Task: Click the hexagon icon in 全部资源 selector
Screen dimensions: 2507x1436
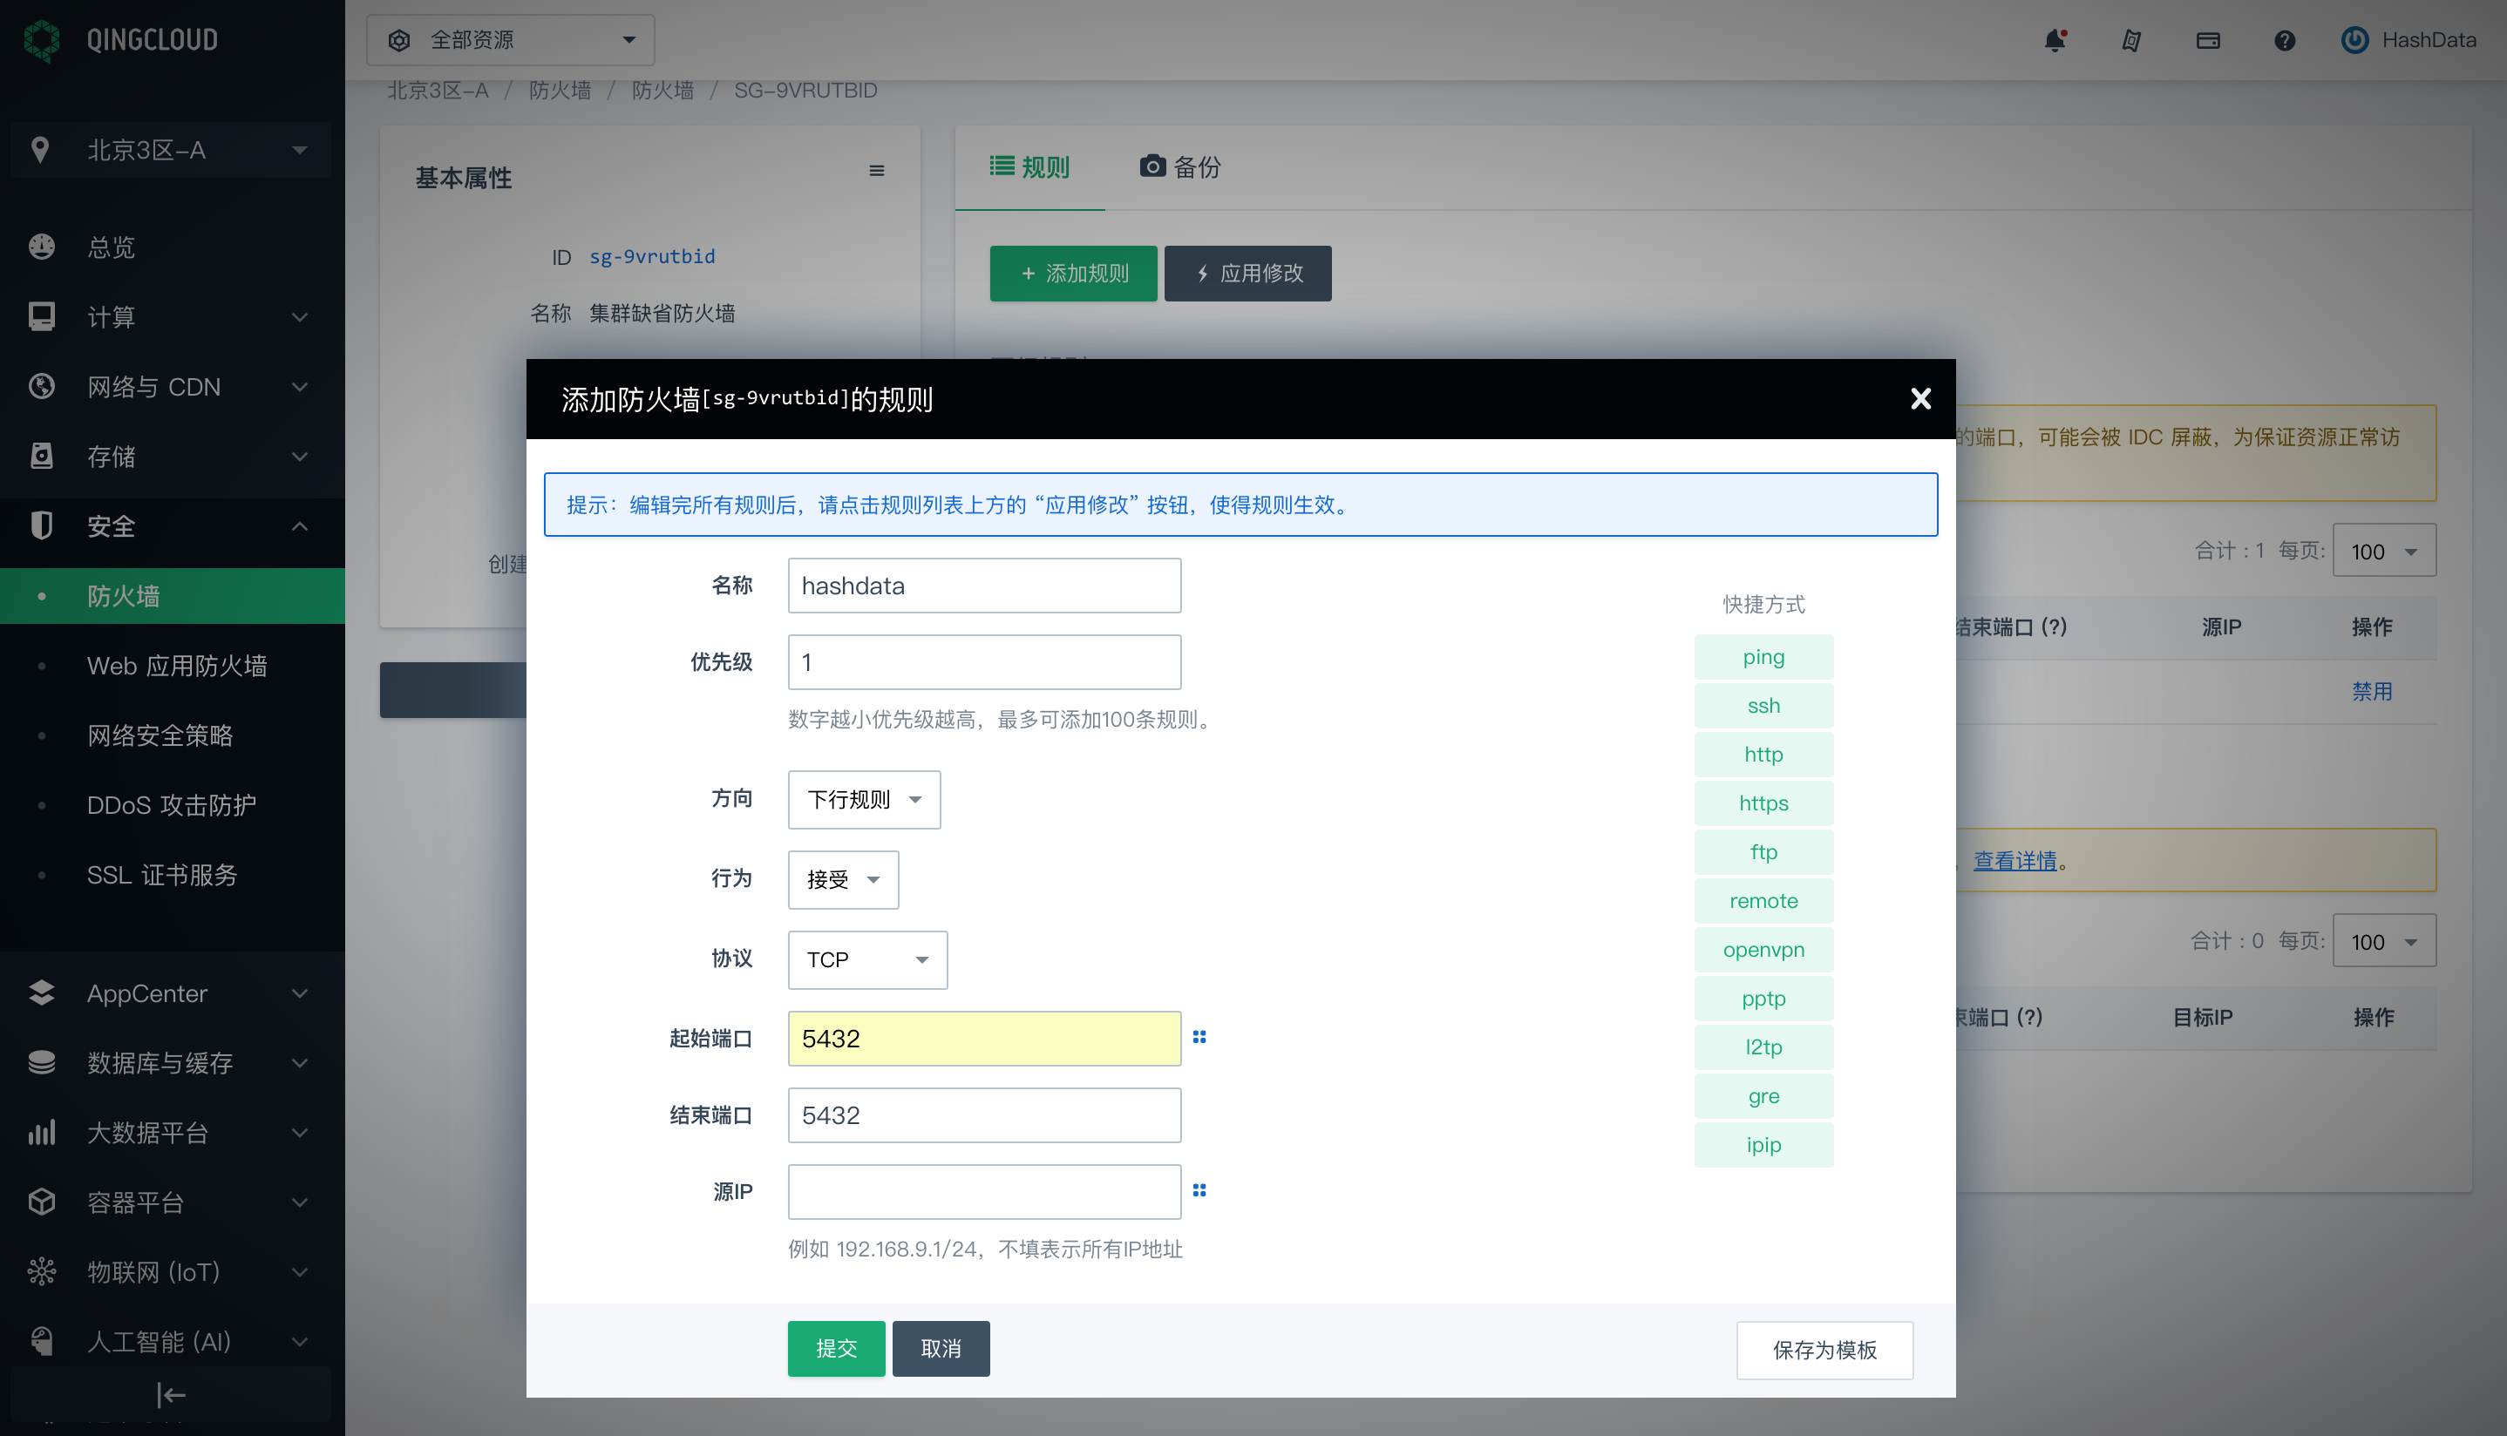Action: [x=398, y=40]
